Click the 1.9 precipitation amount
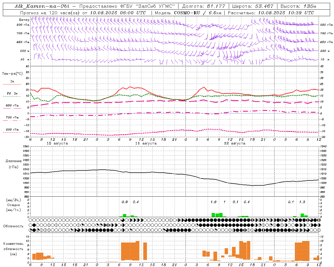Image resolution: width=334 pixels, height=267 pixels. [213, 202]
